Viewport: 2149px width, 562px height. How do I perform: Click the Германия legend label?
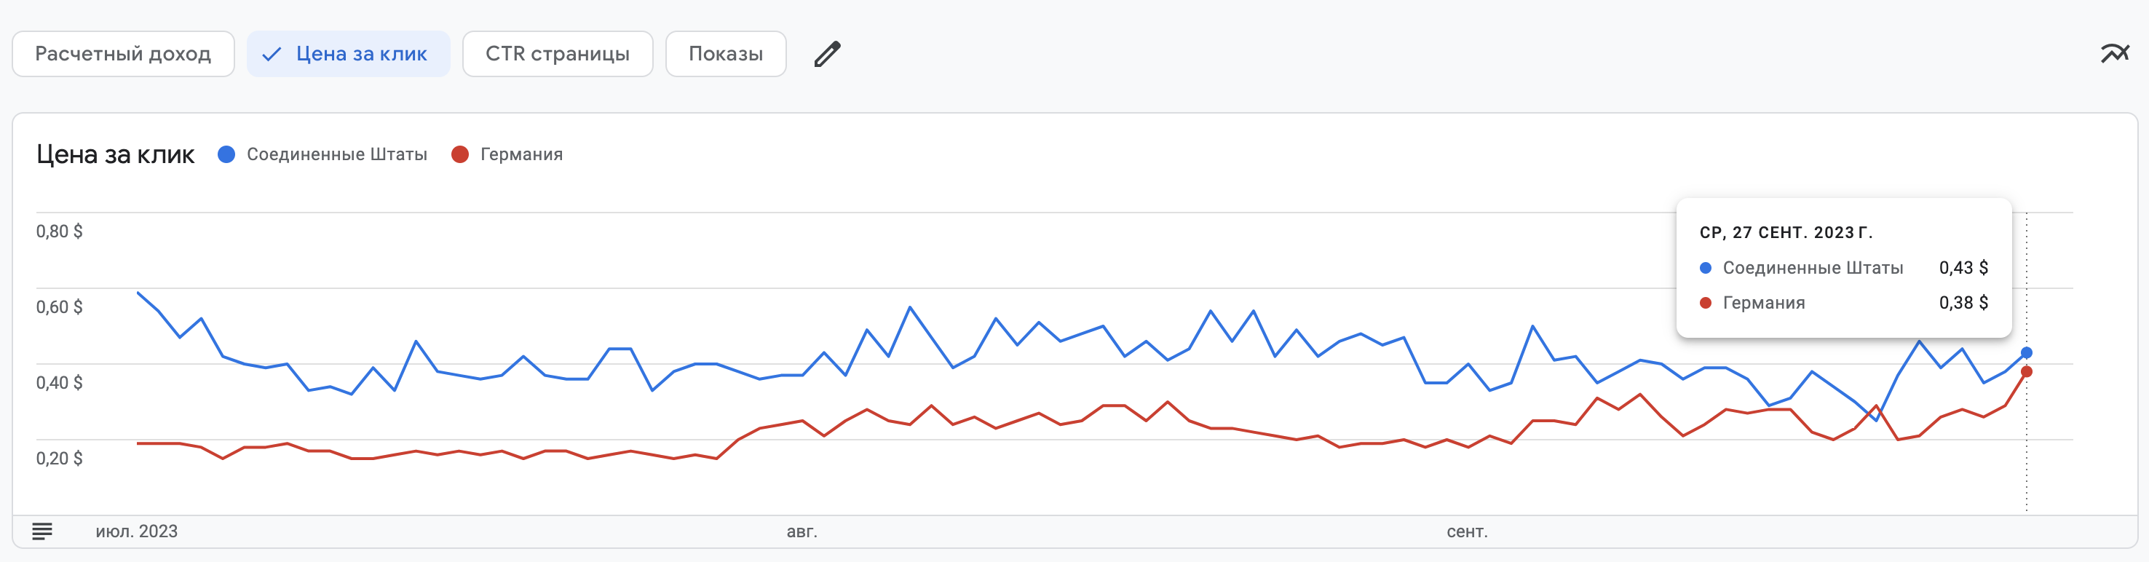(521, 154)
